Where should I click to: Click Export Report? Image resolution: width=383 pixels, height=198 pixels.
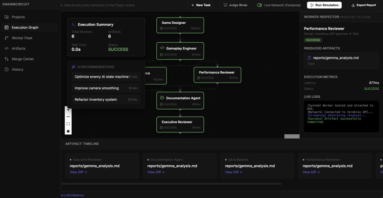click(364, 5)
